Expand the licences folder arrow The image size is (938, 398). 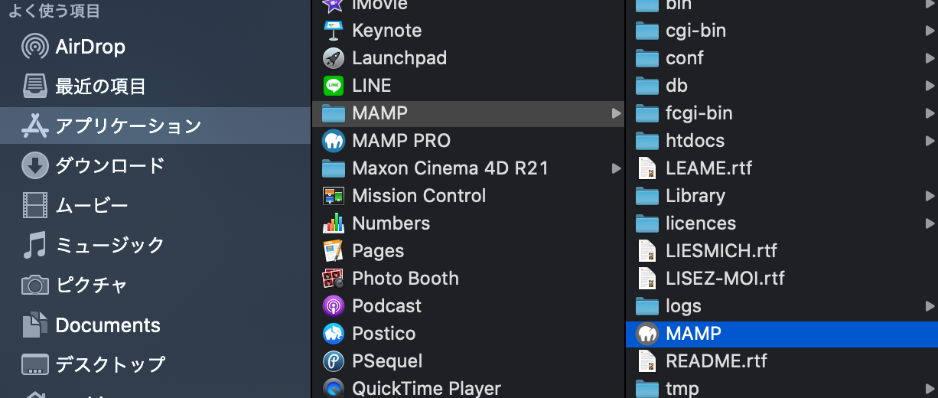pyautogui.click(x=930, y=223)
